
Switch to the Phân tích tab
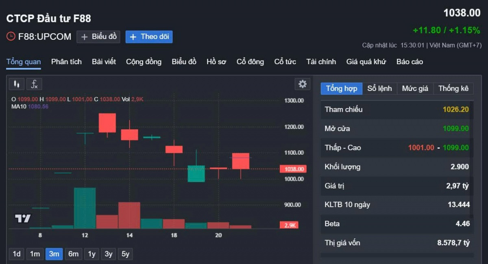[x=66, y=62]
